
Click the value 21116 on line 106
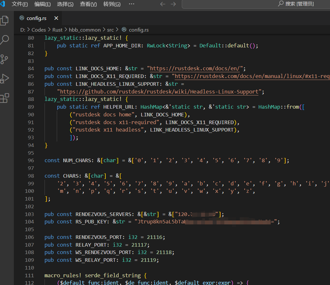coord(155,237)
